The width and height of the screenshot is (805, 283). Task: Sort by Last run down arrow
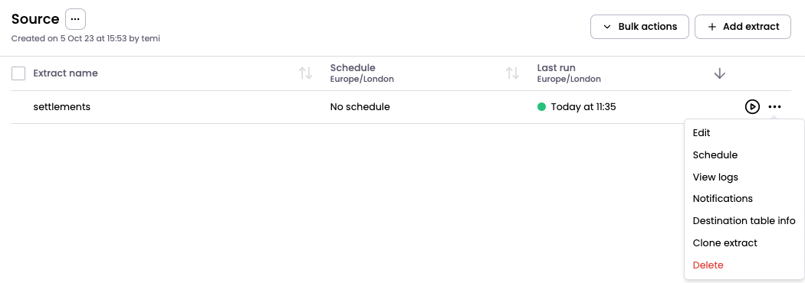(720, 73)
